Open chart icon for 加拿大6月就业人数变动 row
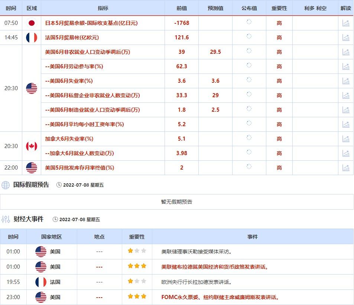 tap(346, 153)
